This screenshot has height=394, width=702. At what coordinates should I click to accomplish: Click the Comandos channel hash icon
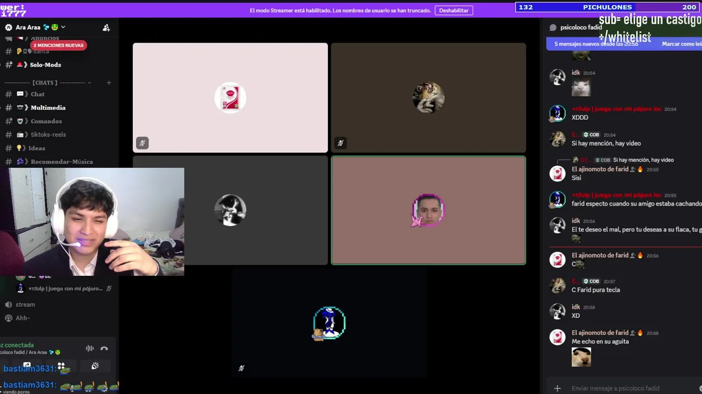(x=9, y=121)
